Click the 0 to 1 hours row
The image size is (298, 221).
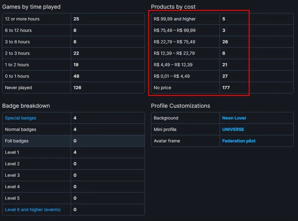73,76
